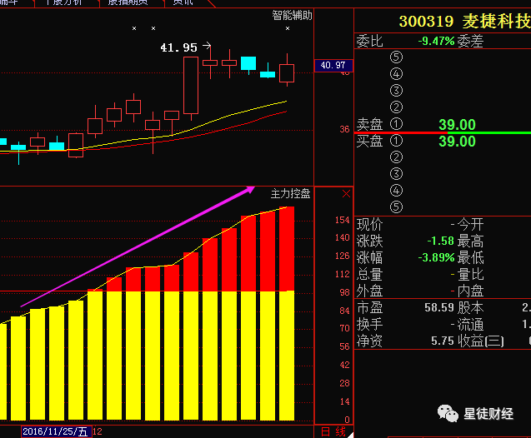
Task: Click the tallest red-yellow 主力控盘 bar
Action: click(x=287, y=314)
